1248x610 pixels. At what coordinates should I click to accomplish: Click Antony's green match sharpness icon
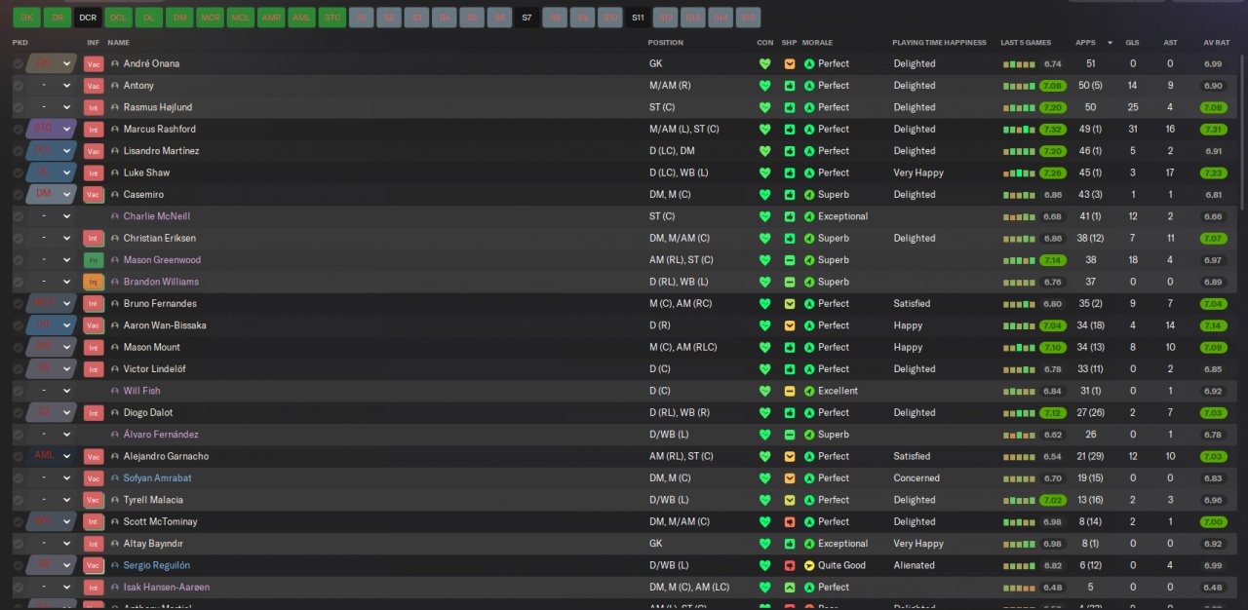click(790, 86)
